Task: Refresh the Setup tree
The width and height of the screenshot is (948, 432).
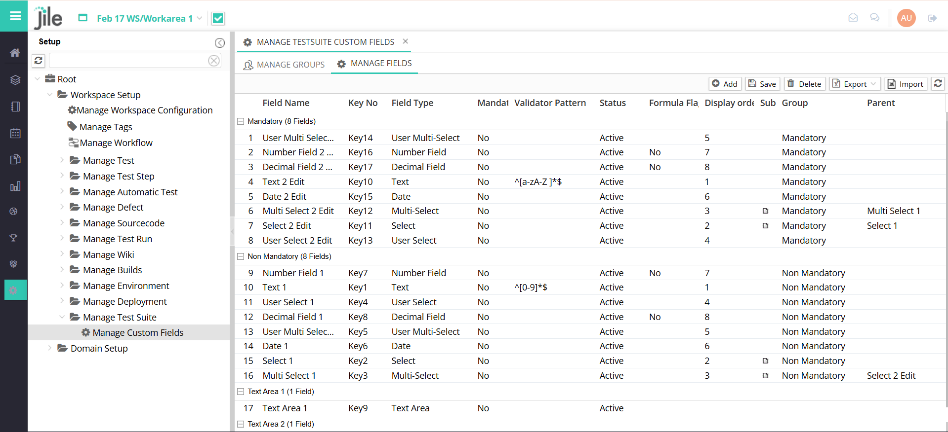Action: [x=39, y=61]
